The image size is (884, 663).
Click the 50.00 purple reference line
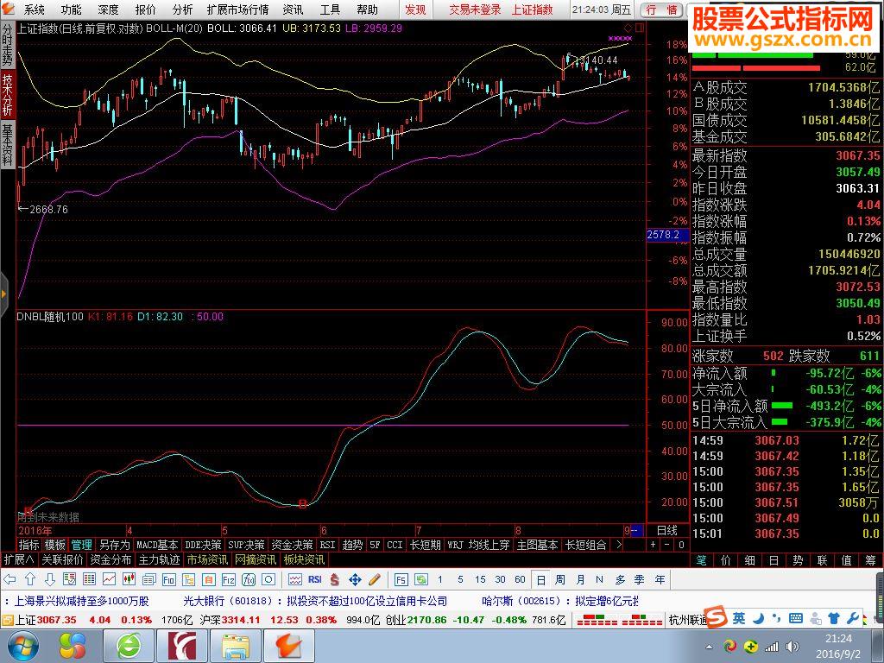coord(323,425)
